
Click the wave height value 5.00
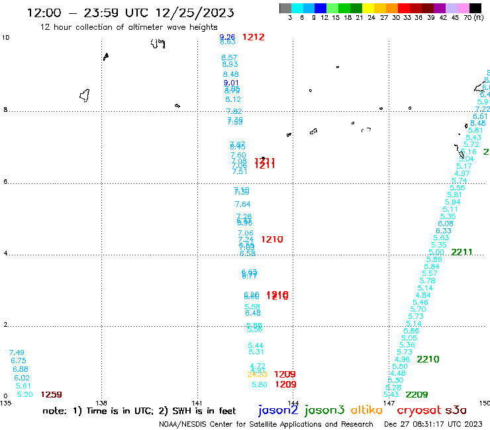(x=436, y=252)
